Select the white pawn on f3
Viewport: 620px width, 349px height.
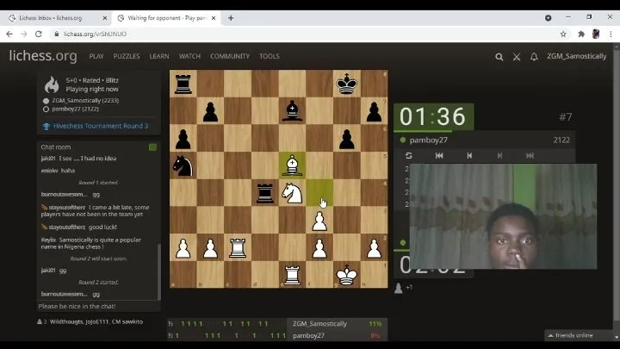[x=319, y=220]
